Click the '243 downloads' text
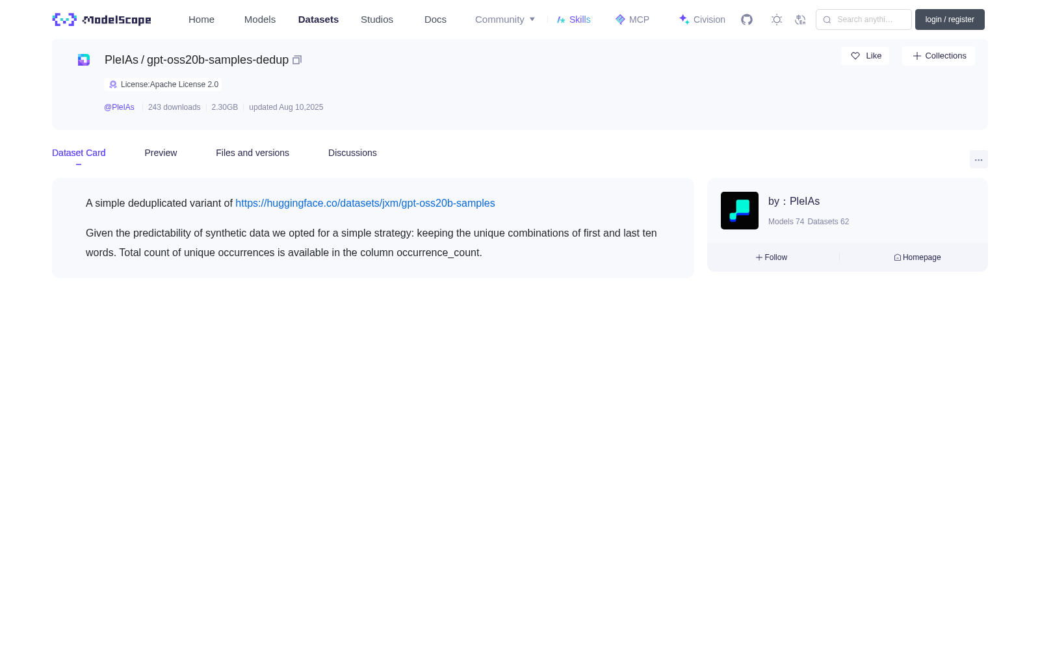 pyautogui.click(x=174, y=107)
